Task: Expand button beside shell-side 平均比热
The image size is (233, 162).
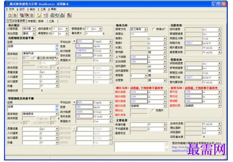Action: tap(74, 41)
